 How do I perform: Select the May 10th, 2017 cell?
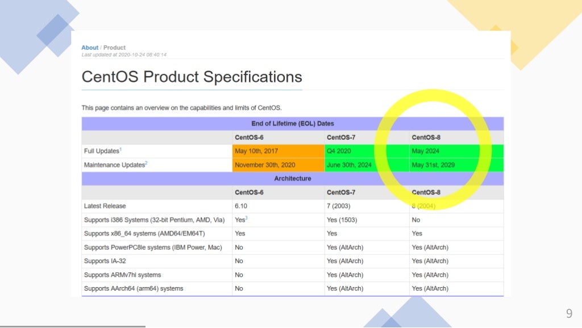278,151
